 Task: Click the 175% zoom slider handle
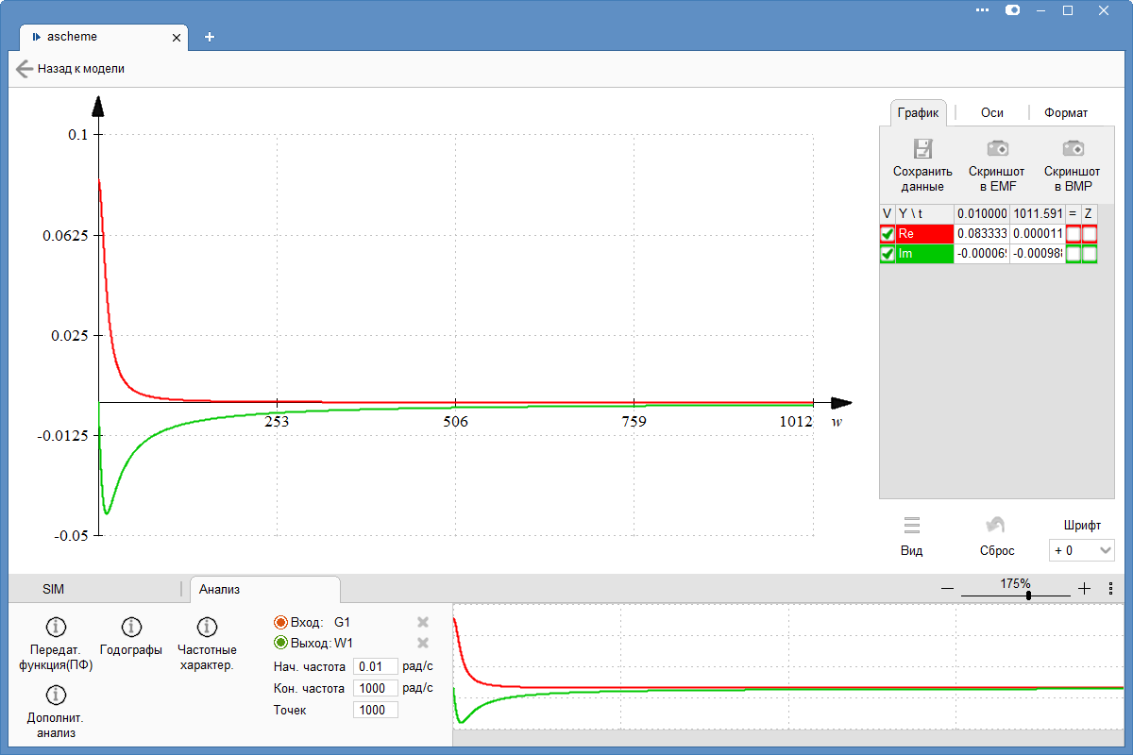[1028, 596]
